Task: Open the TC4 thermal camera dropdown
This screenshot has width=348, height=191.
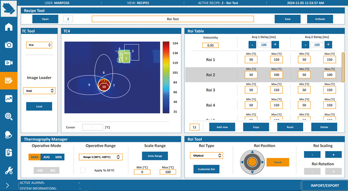Action: (x=39, y=45)
